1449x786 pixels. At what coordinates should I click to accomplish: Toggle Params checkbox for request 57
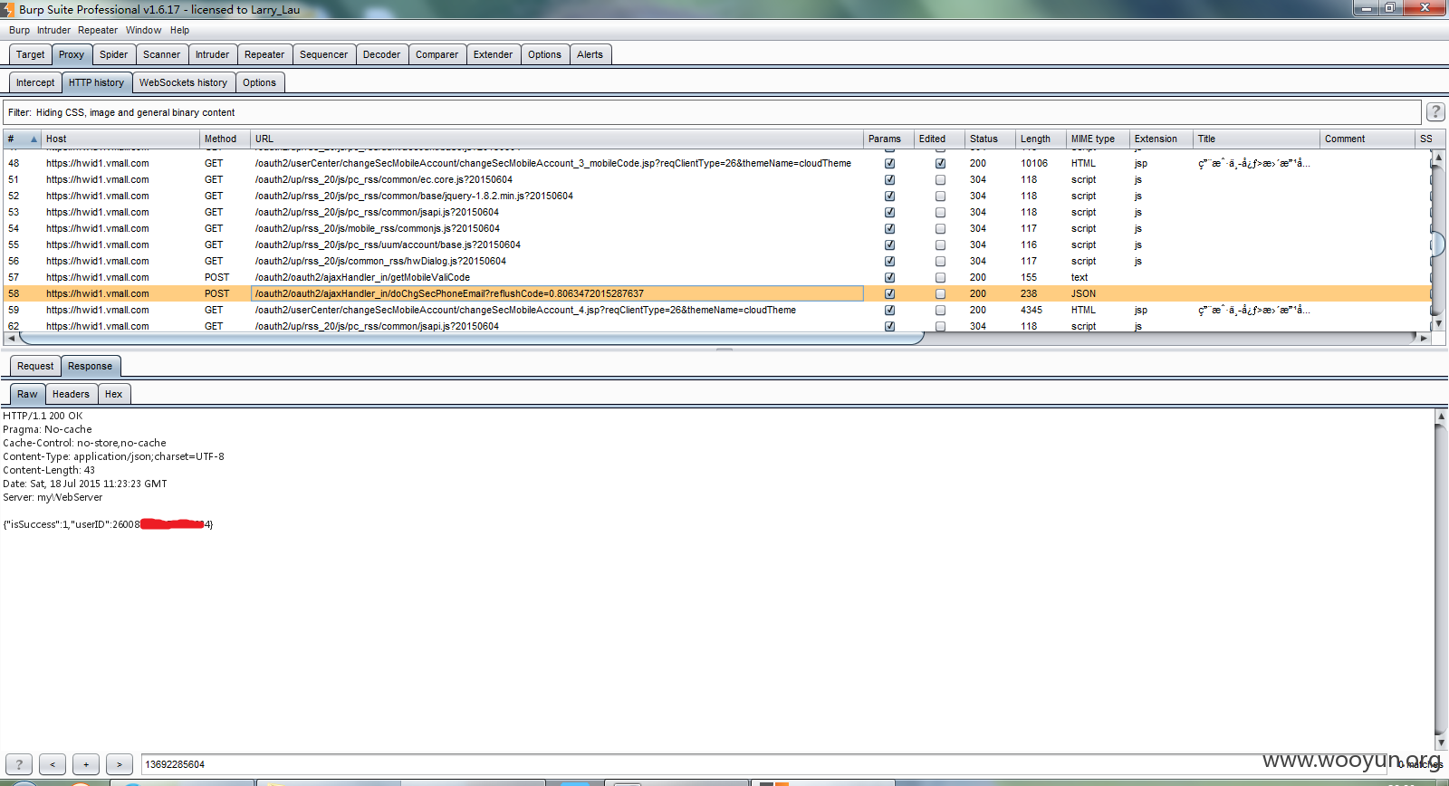pos(889,278)
